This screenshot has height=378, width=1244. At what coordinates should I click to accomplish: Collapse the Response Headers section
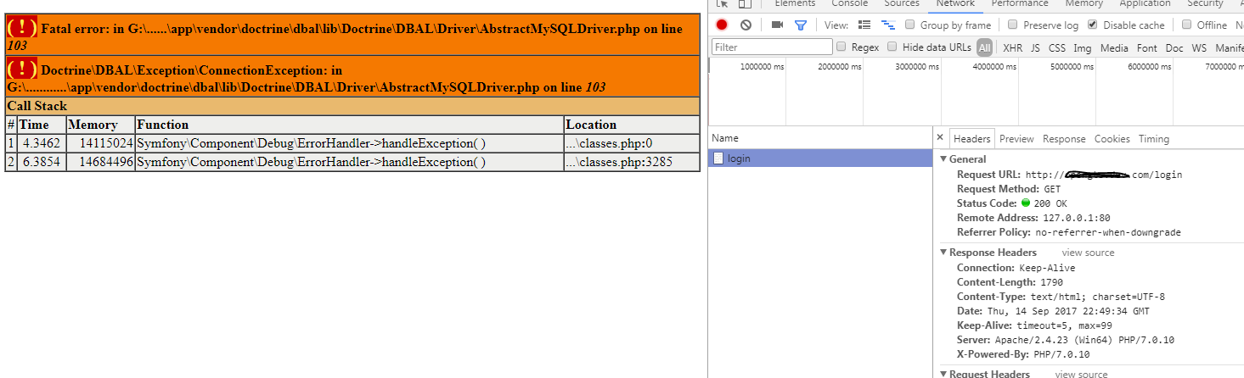click(943, 253)
